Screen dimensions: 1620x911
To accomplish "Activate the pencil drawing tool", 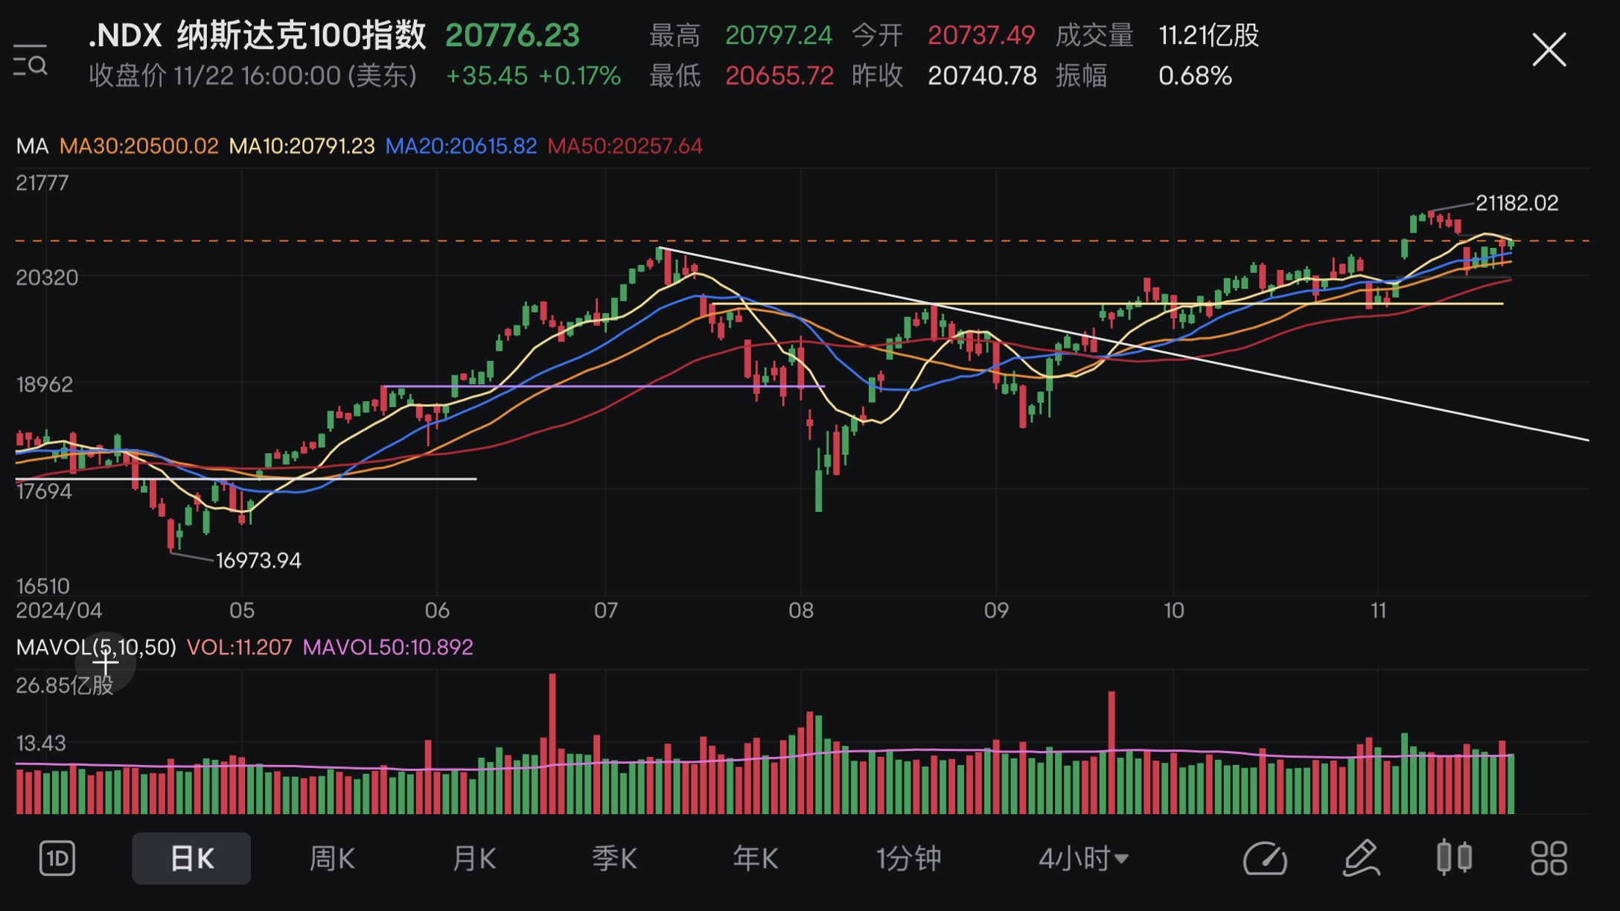I will (1361, 859).
